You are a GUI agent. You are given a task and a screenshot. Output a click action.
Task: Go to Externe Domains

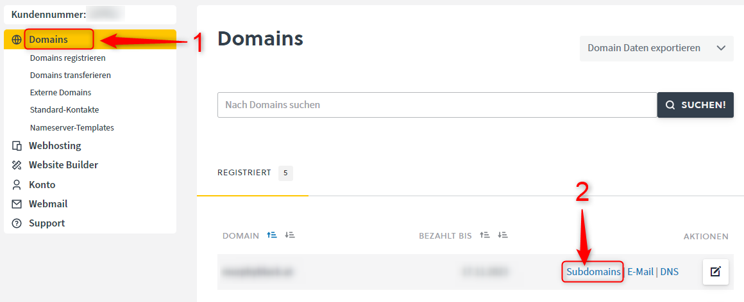tap(60, 92)
